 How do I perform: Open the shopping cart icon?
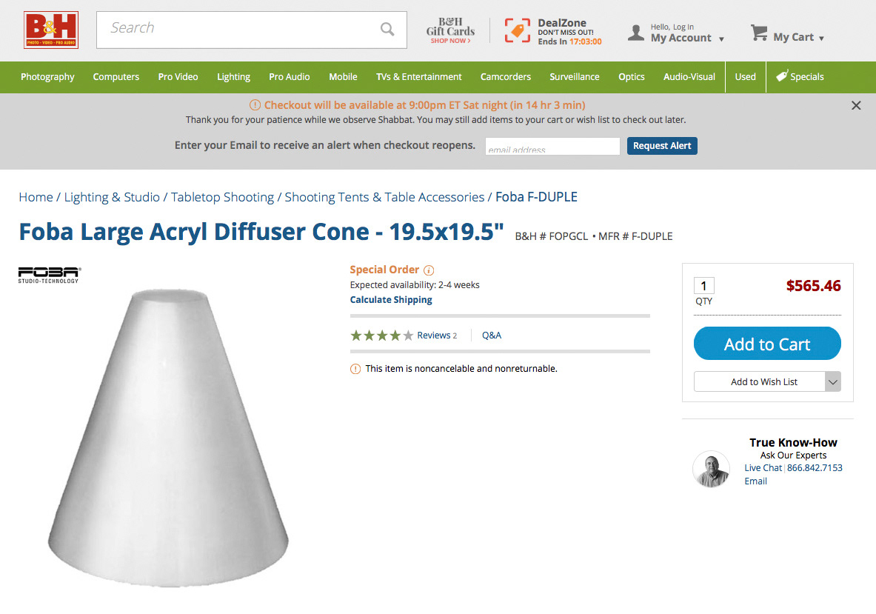(x=759, y=33)
